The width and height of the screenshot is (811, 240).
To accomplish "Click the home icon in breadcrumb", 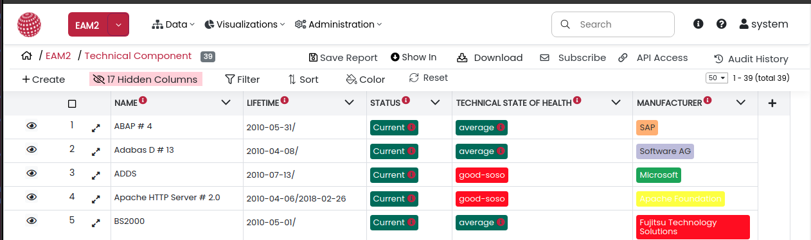I will click(26, 56).
